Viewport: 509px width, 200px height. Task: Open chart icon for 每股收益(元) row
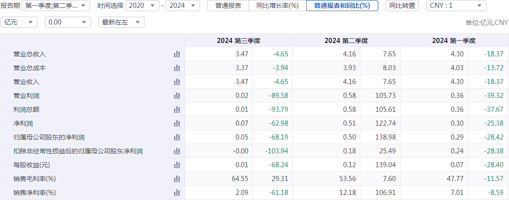click(x=177, y=165)
